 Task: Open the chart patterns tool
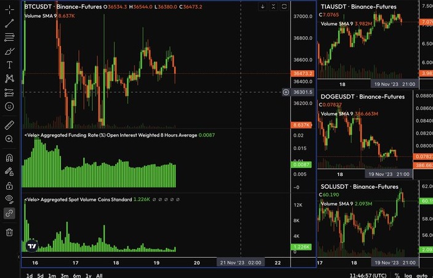[x=9, y=79]
